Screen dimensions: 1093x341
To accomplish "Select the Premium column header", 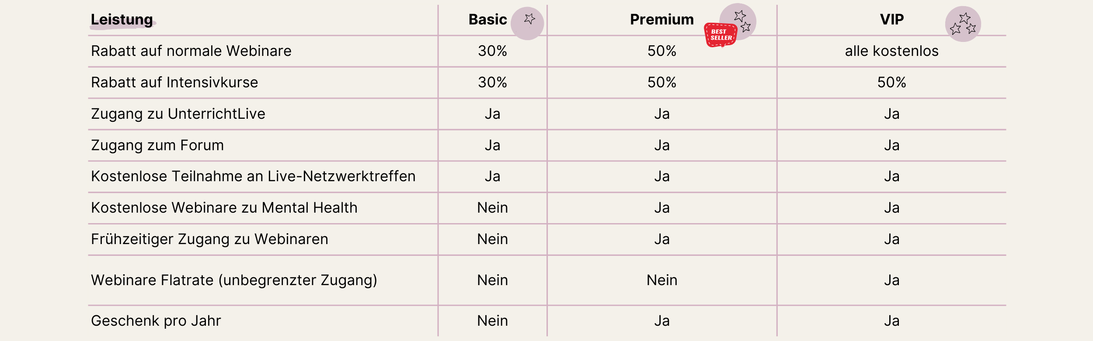I will [x=661, y=20].
